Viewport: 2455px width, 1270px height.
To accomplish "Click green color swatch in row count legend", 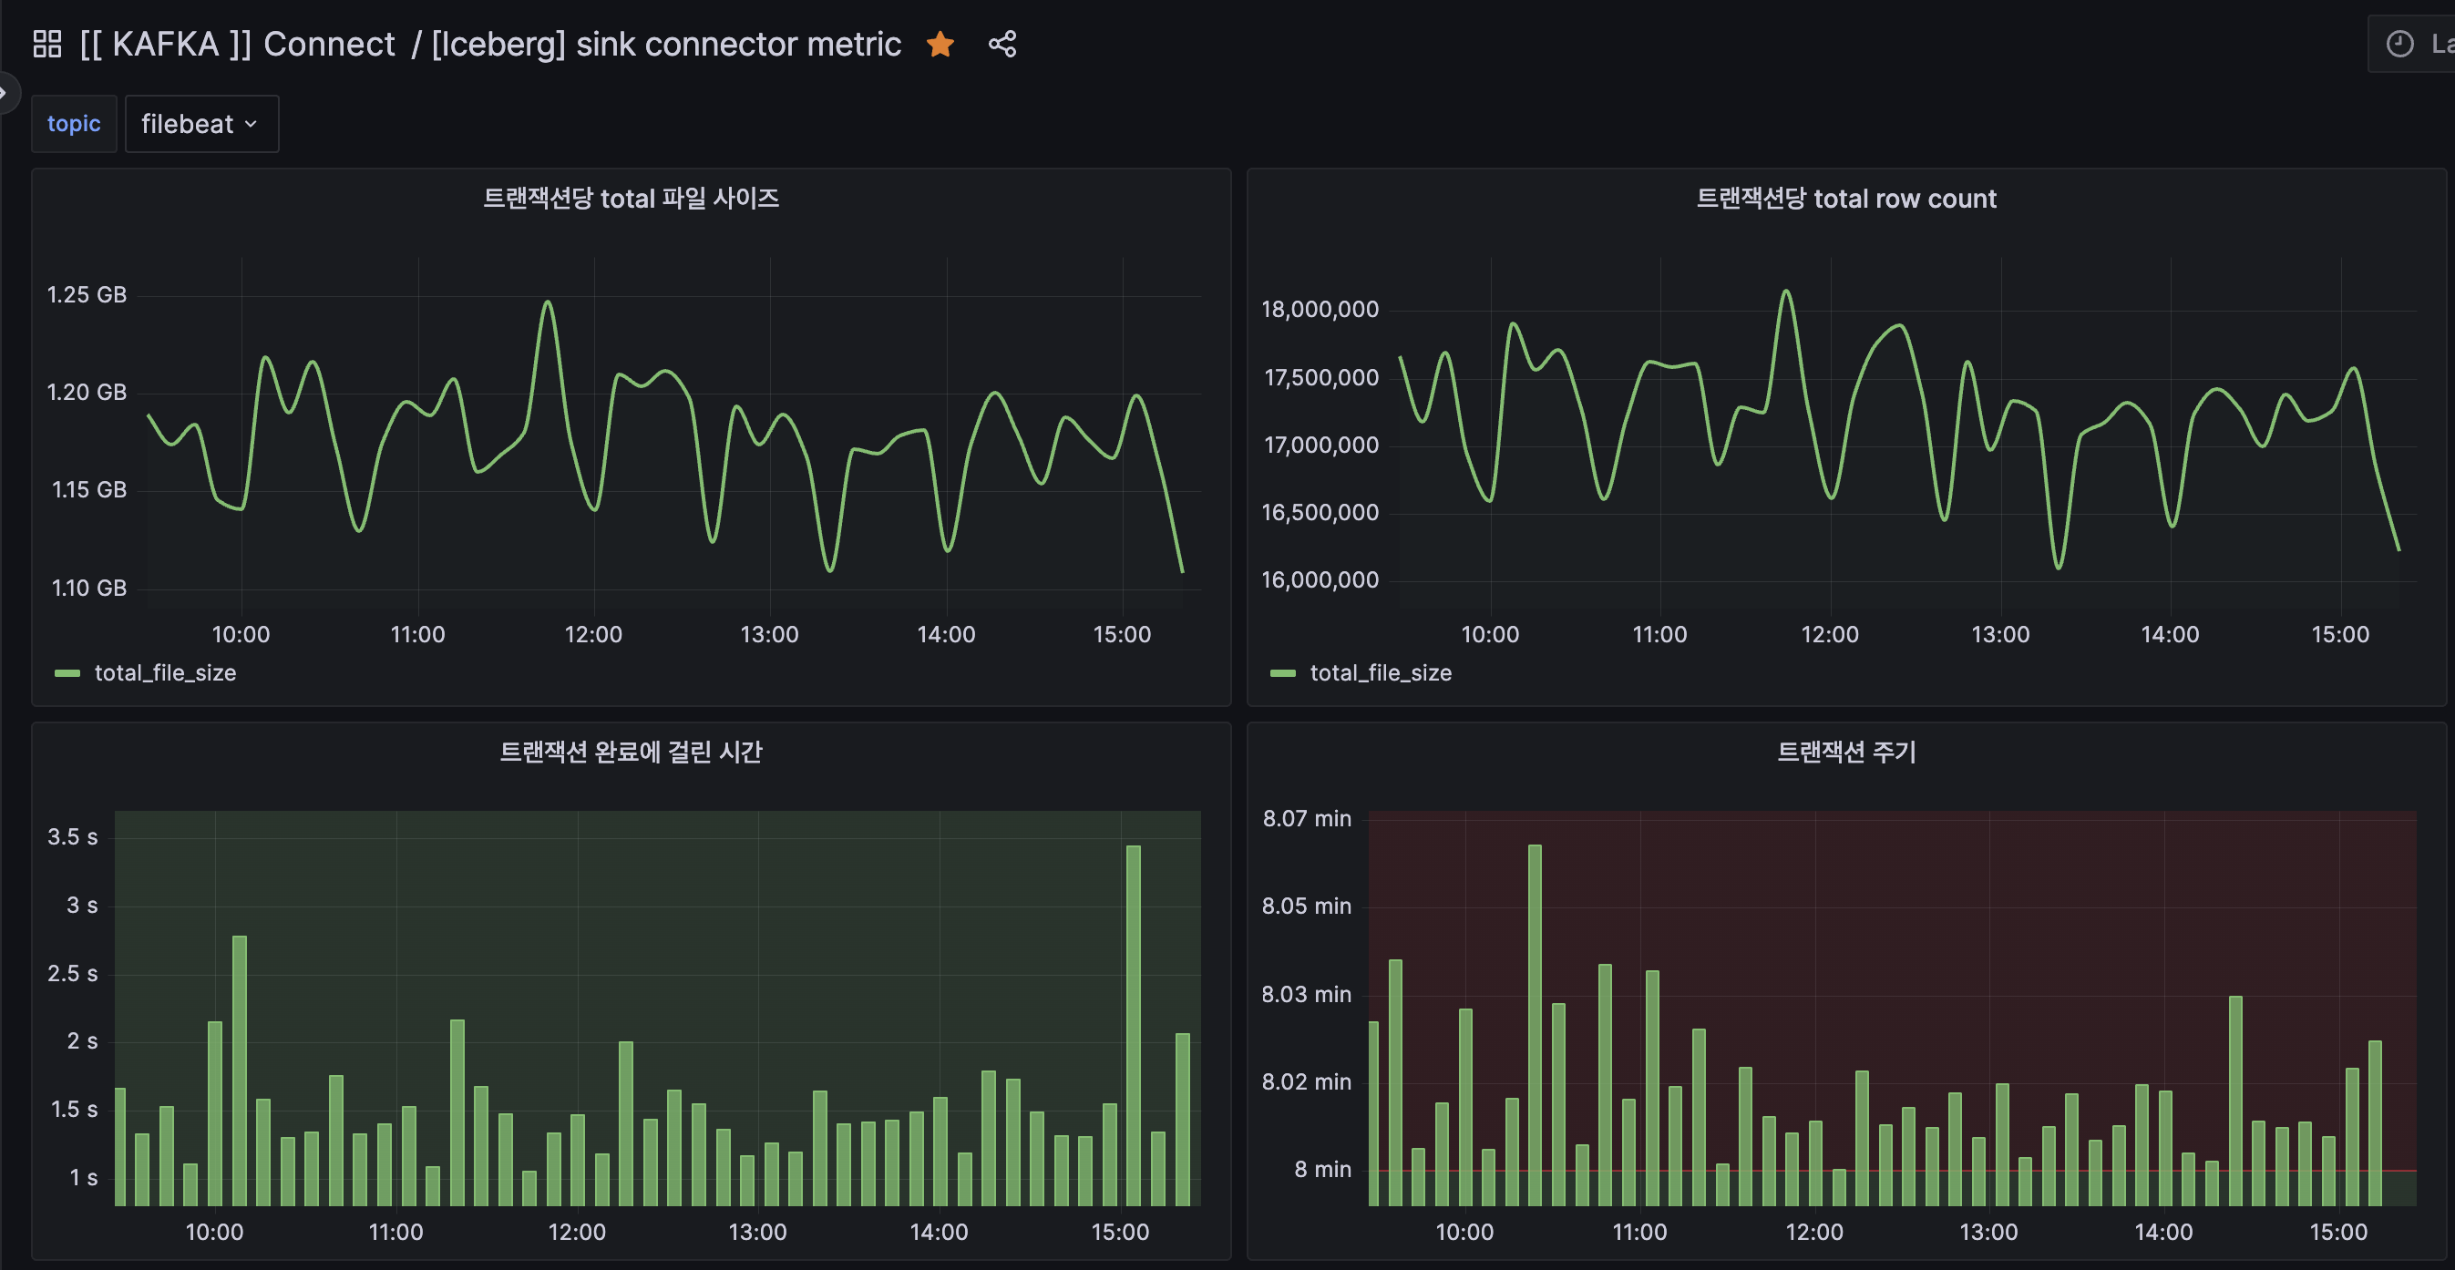I will [1283, 673].
